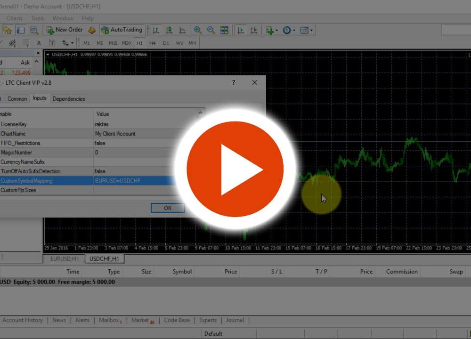Confirm the dialog with OK
This screenshot has width=471, height=339.
pyautogui.click(x=168, y=208)
